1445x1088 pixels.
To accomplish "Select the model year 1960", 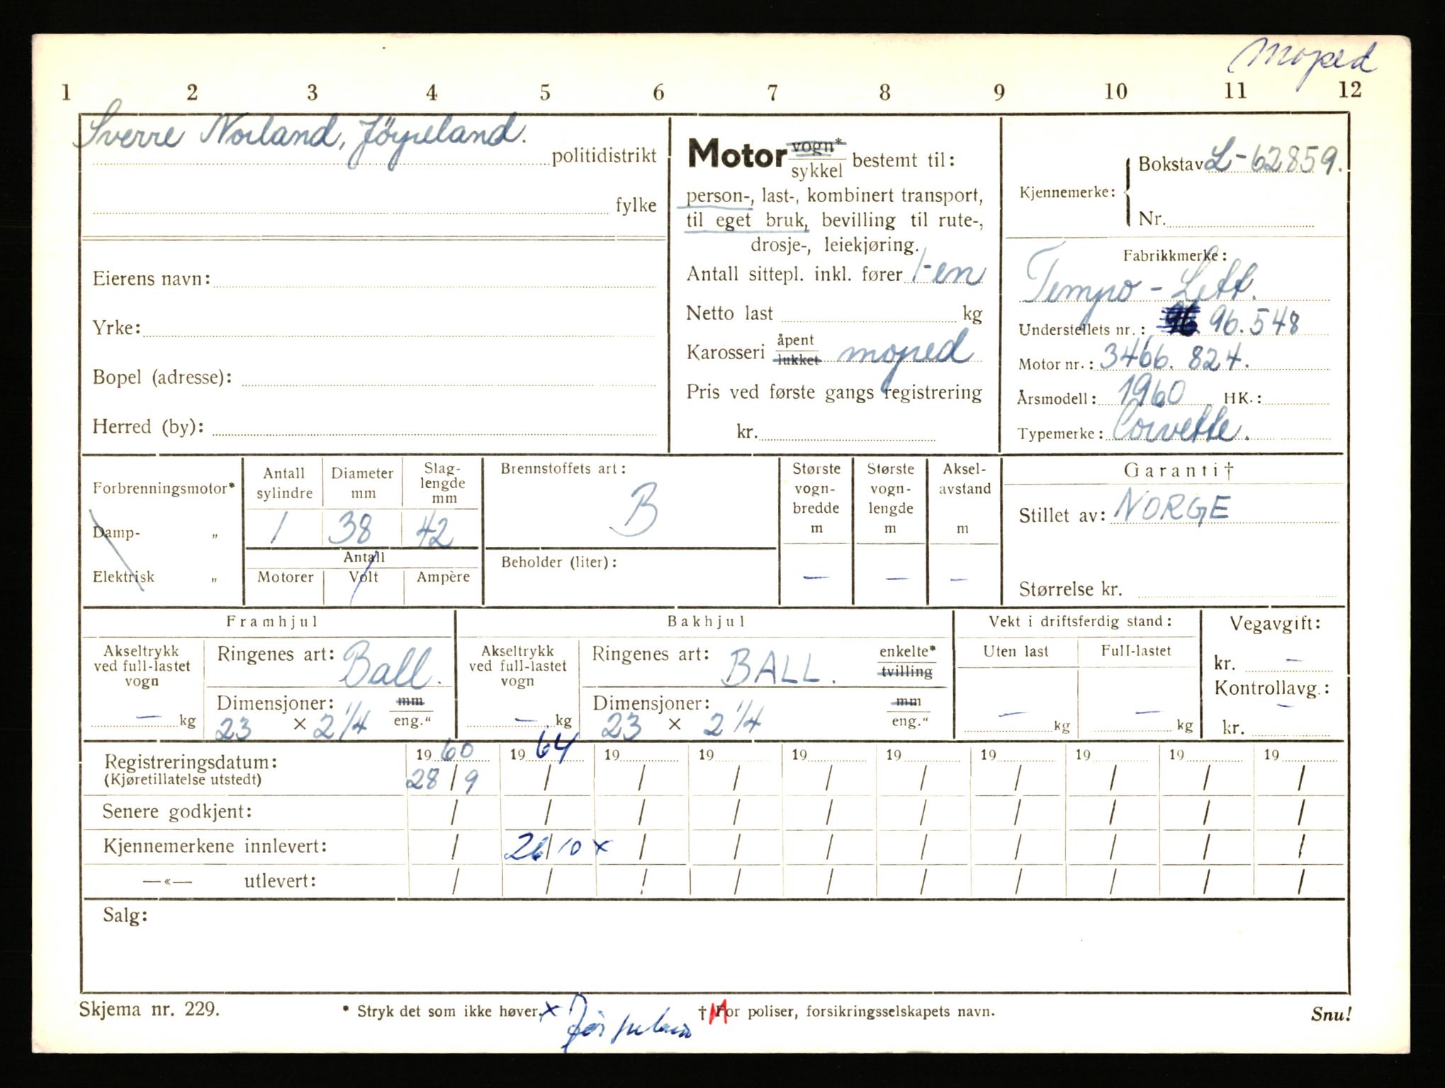I will click(x=1152, y=392).
